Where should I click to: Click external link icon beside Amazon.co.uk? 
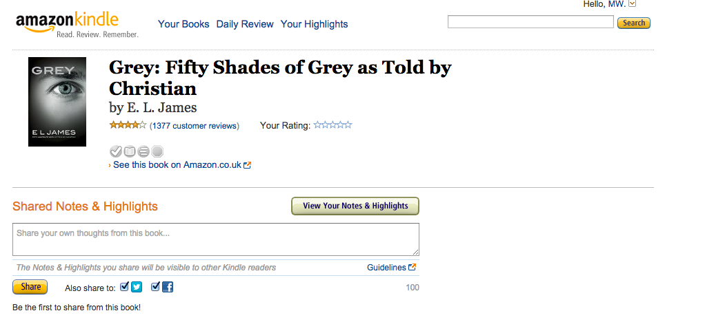(x=247, y=165)
